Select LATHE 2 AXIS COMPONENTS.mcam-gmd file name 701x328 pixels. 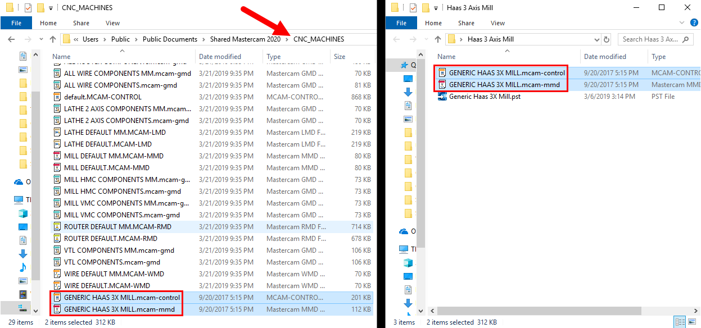tap(126, 121)
